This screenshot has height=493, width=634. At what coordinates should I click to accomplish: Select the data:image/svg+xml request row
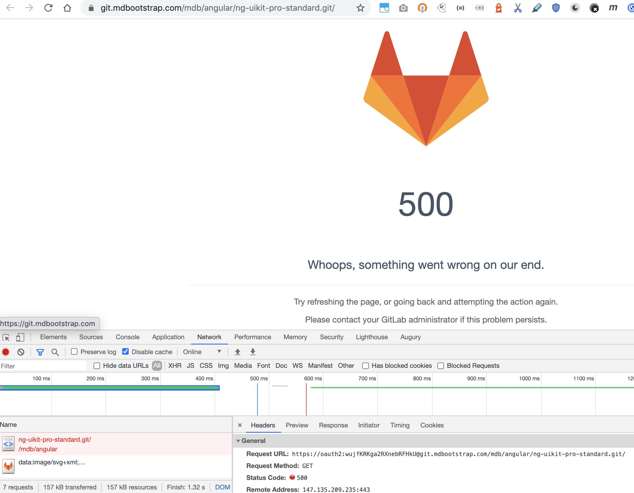point(116,466)
